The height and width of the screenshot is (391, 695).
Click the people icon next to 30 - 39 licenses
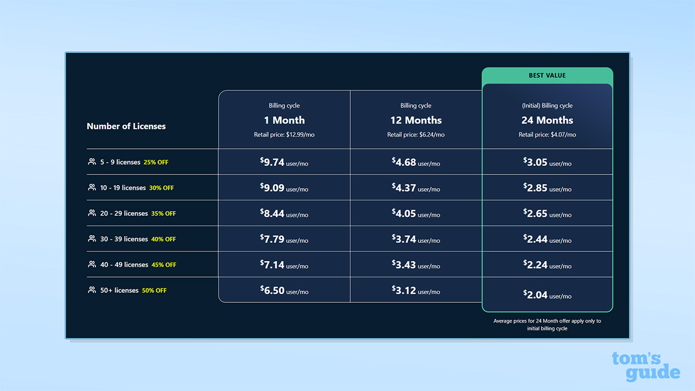coord(91,238)
